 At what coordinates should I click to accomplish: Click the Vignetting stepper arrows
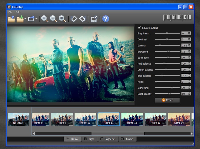click(189, 88)
